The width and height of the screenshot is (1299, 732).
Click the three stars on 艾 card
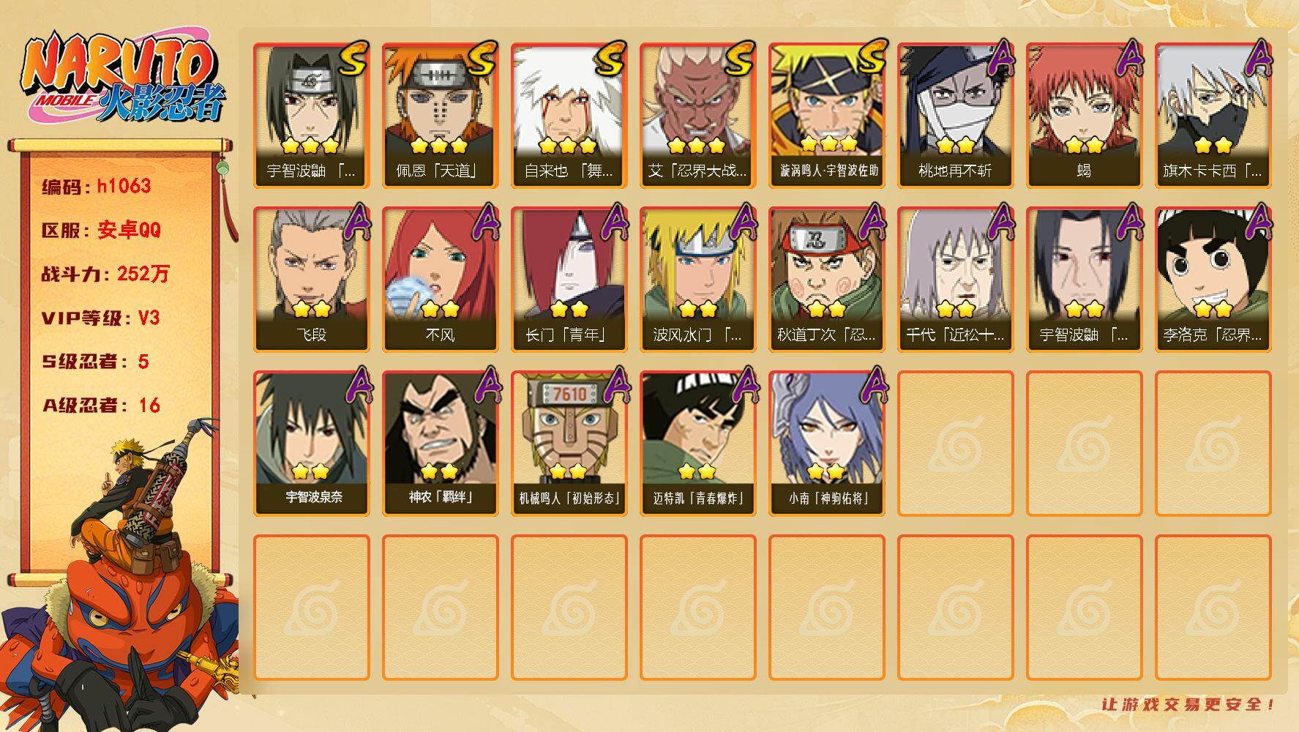[x=697, y=145]
